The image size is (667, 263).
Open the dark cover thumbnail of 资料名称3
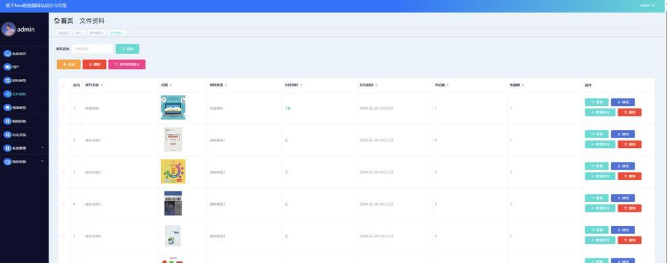pyautogui.click(x=173, y=203)
